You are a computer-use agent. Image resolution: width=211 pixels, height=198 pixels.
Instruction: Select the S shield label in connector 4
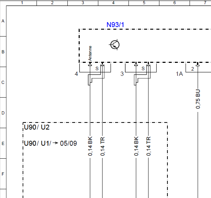click(97, 68)
